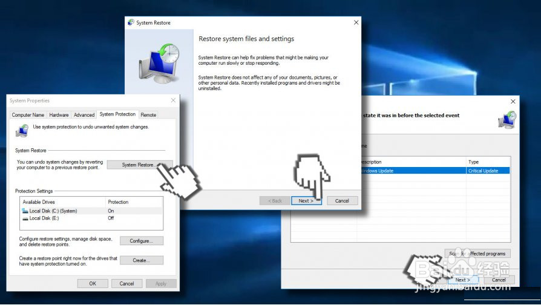Click the Available Drives column header
This screenshot has height=305, width=541.
(x=39, y=202)
